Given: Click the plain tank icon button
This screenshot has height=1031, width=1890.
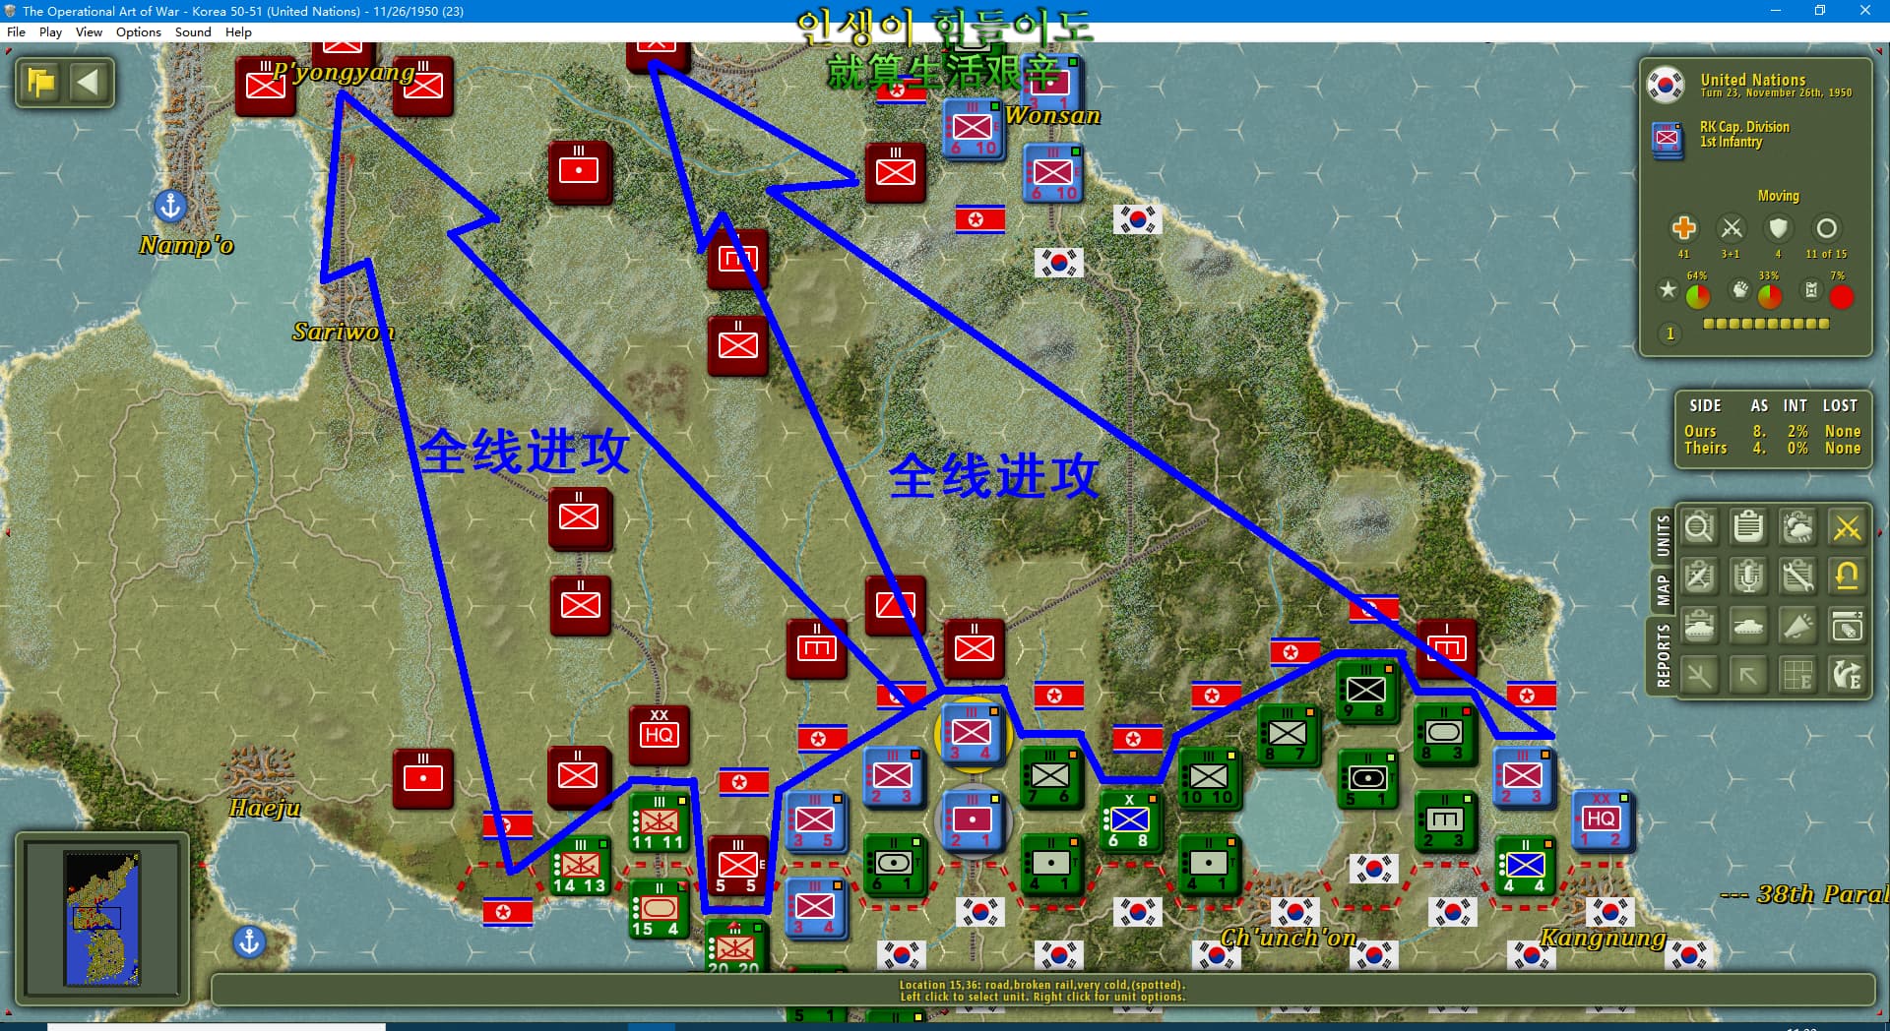Looking at the screenshot, I should pyautogui.click(x=1748, y=626).
